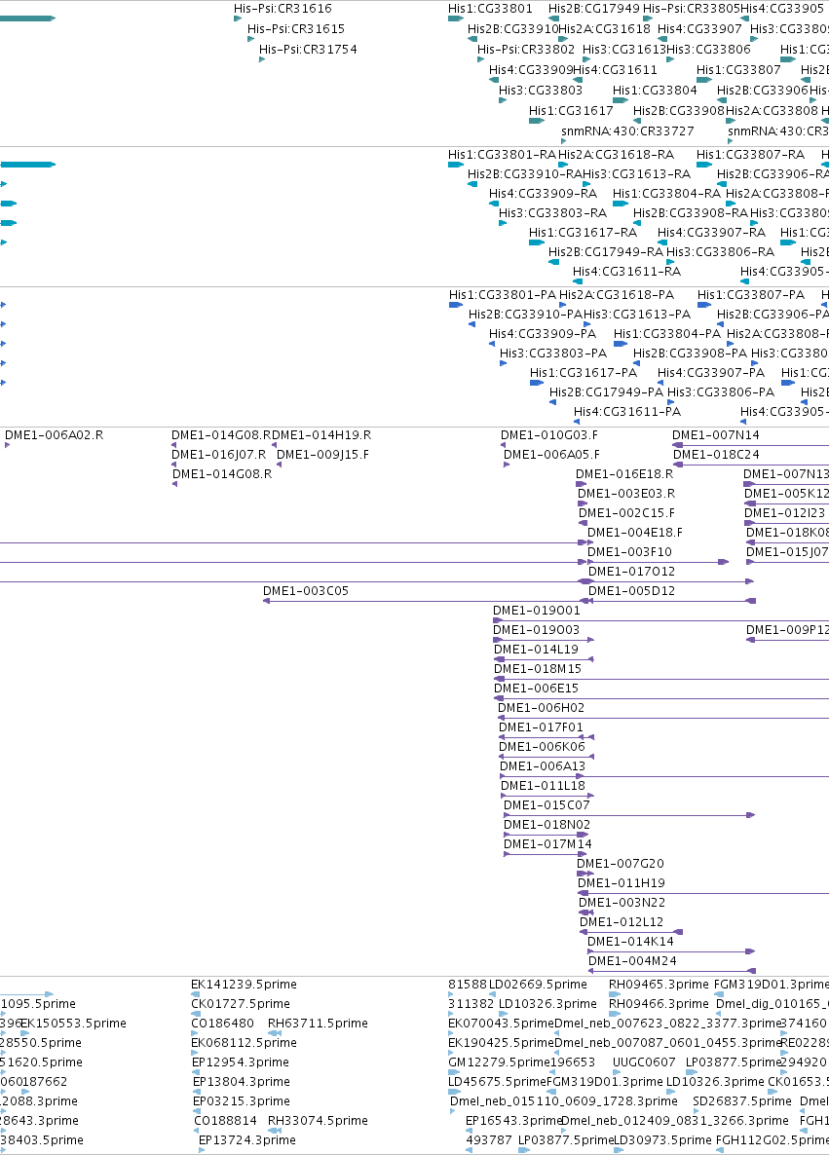Select the His1:CG31617-PA protein label
Screen dimensions: 829x1155
(584, 373)
